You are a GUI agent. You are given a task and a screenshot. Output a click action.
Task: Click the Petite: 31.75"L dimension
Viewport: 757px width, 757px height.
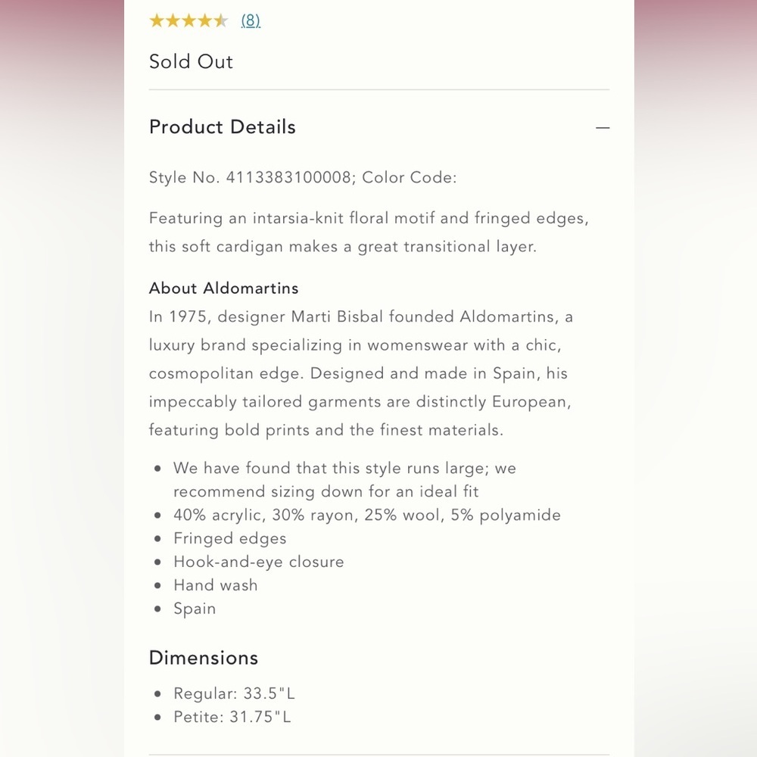click(232, 717)
